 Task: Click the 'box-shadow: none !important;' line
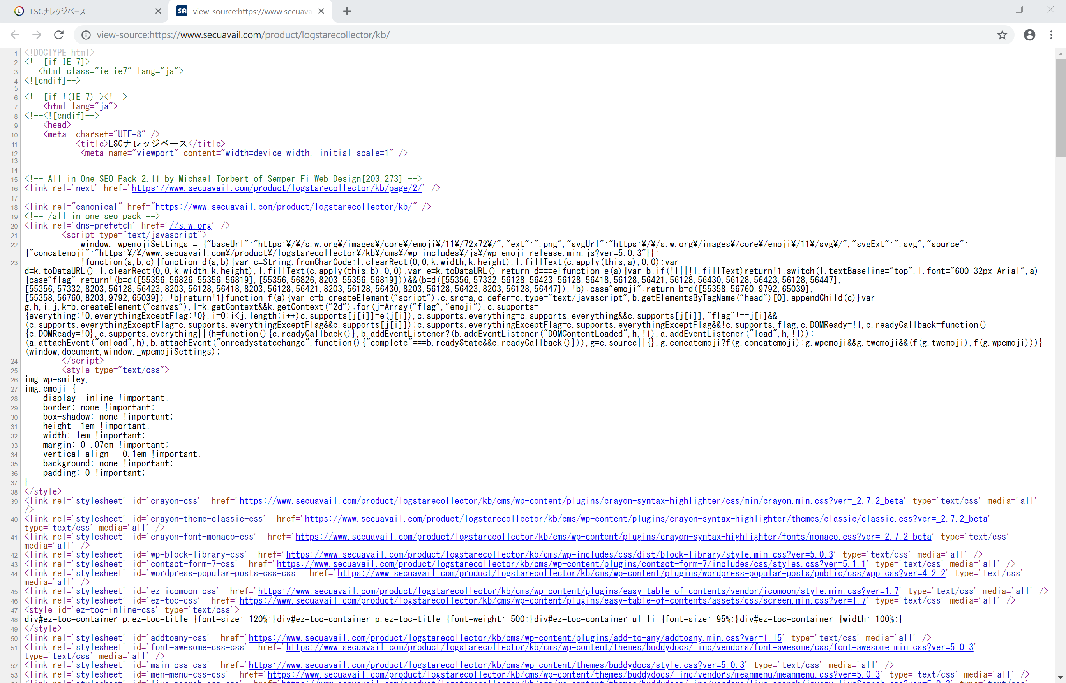108,417
